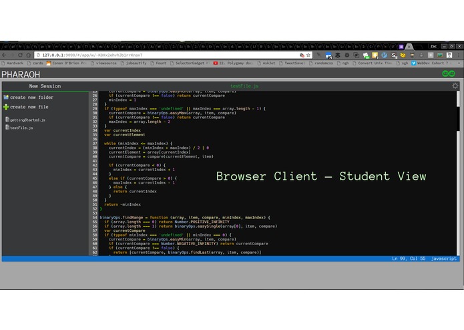Click 'Number.POSITIVE_INFINITY' on line 55
Viewport: 464px width, 330px height.
pyautogui.click(x=202, y=222)
